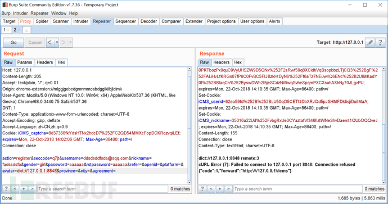Screen dimensions: 388x204
Task: Click response search previous match button
Action: pos(211,189)
